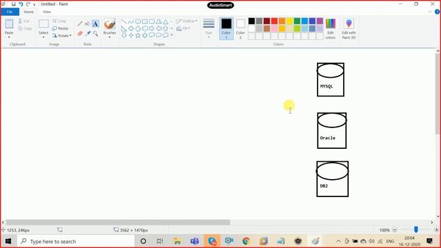Pick the green color swatch
This screenshot has height=248, width=441.
click(x=297, y=21)
